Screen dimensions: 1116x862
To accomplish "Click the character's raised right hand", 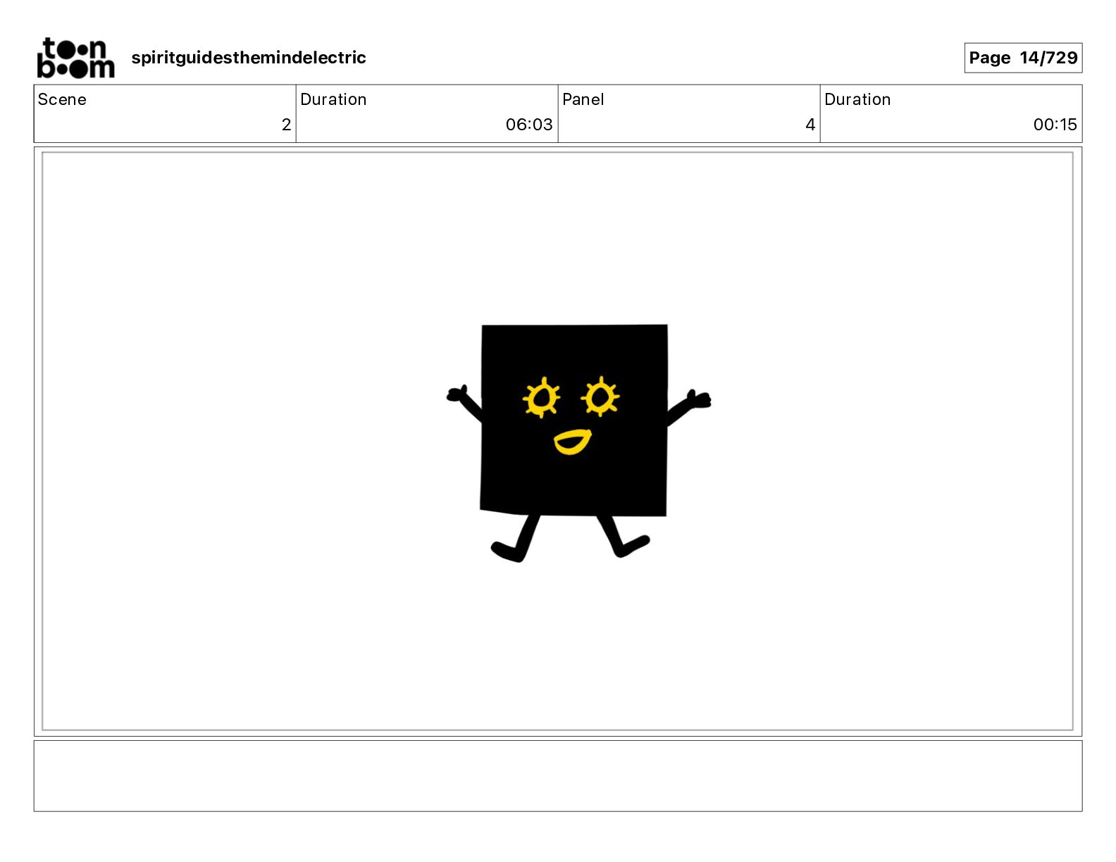I will (x=700, y=399).
